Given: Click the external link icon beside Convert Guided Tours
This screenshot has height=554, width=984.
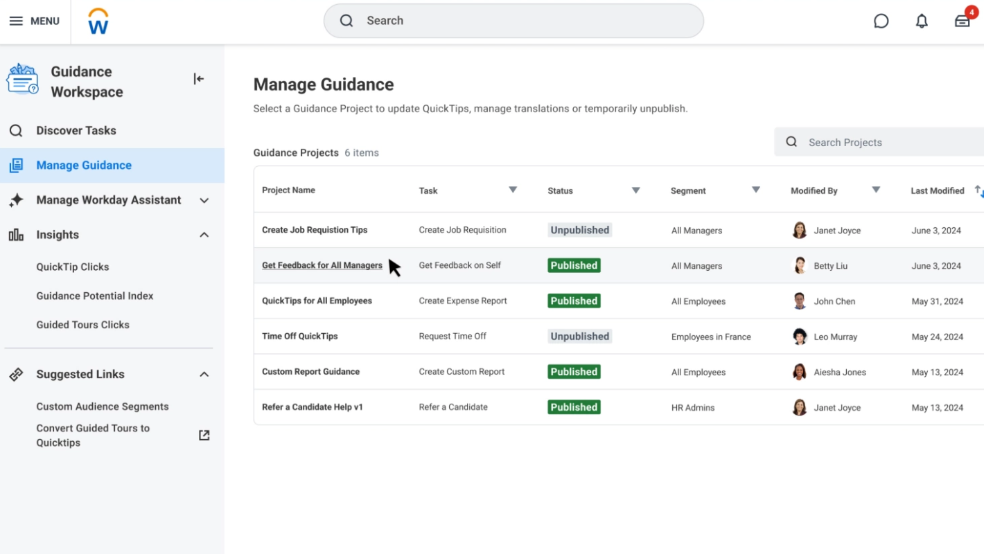Looking at the screenshot, I should (x=204, y=435).
